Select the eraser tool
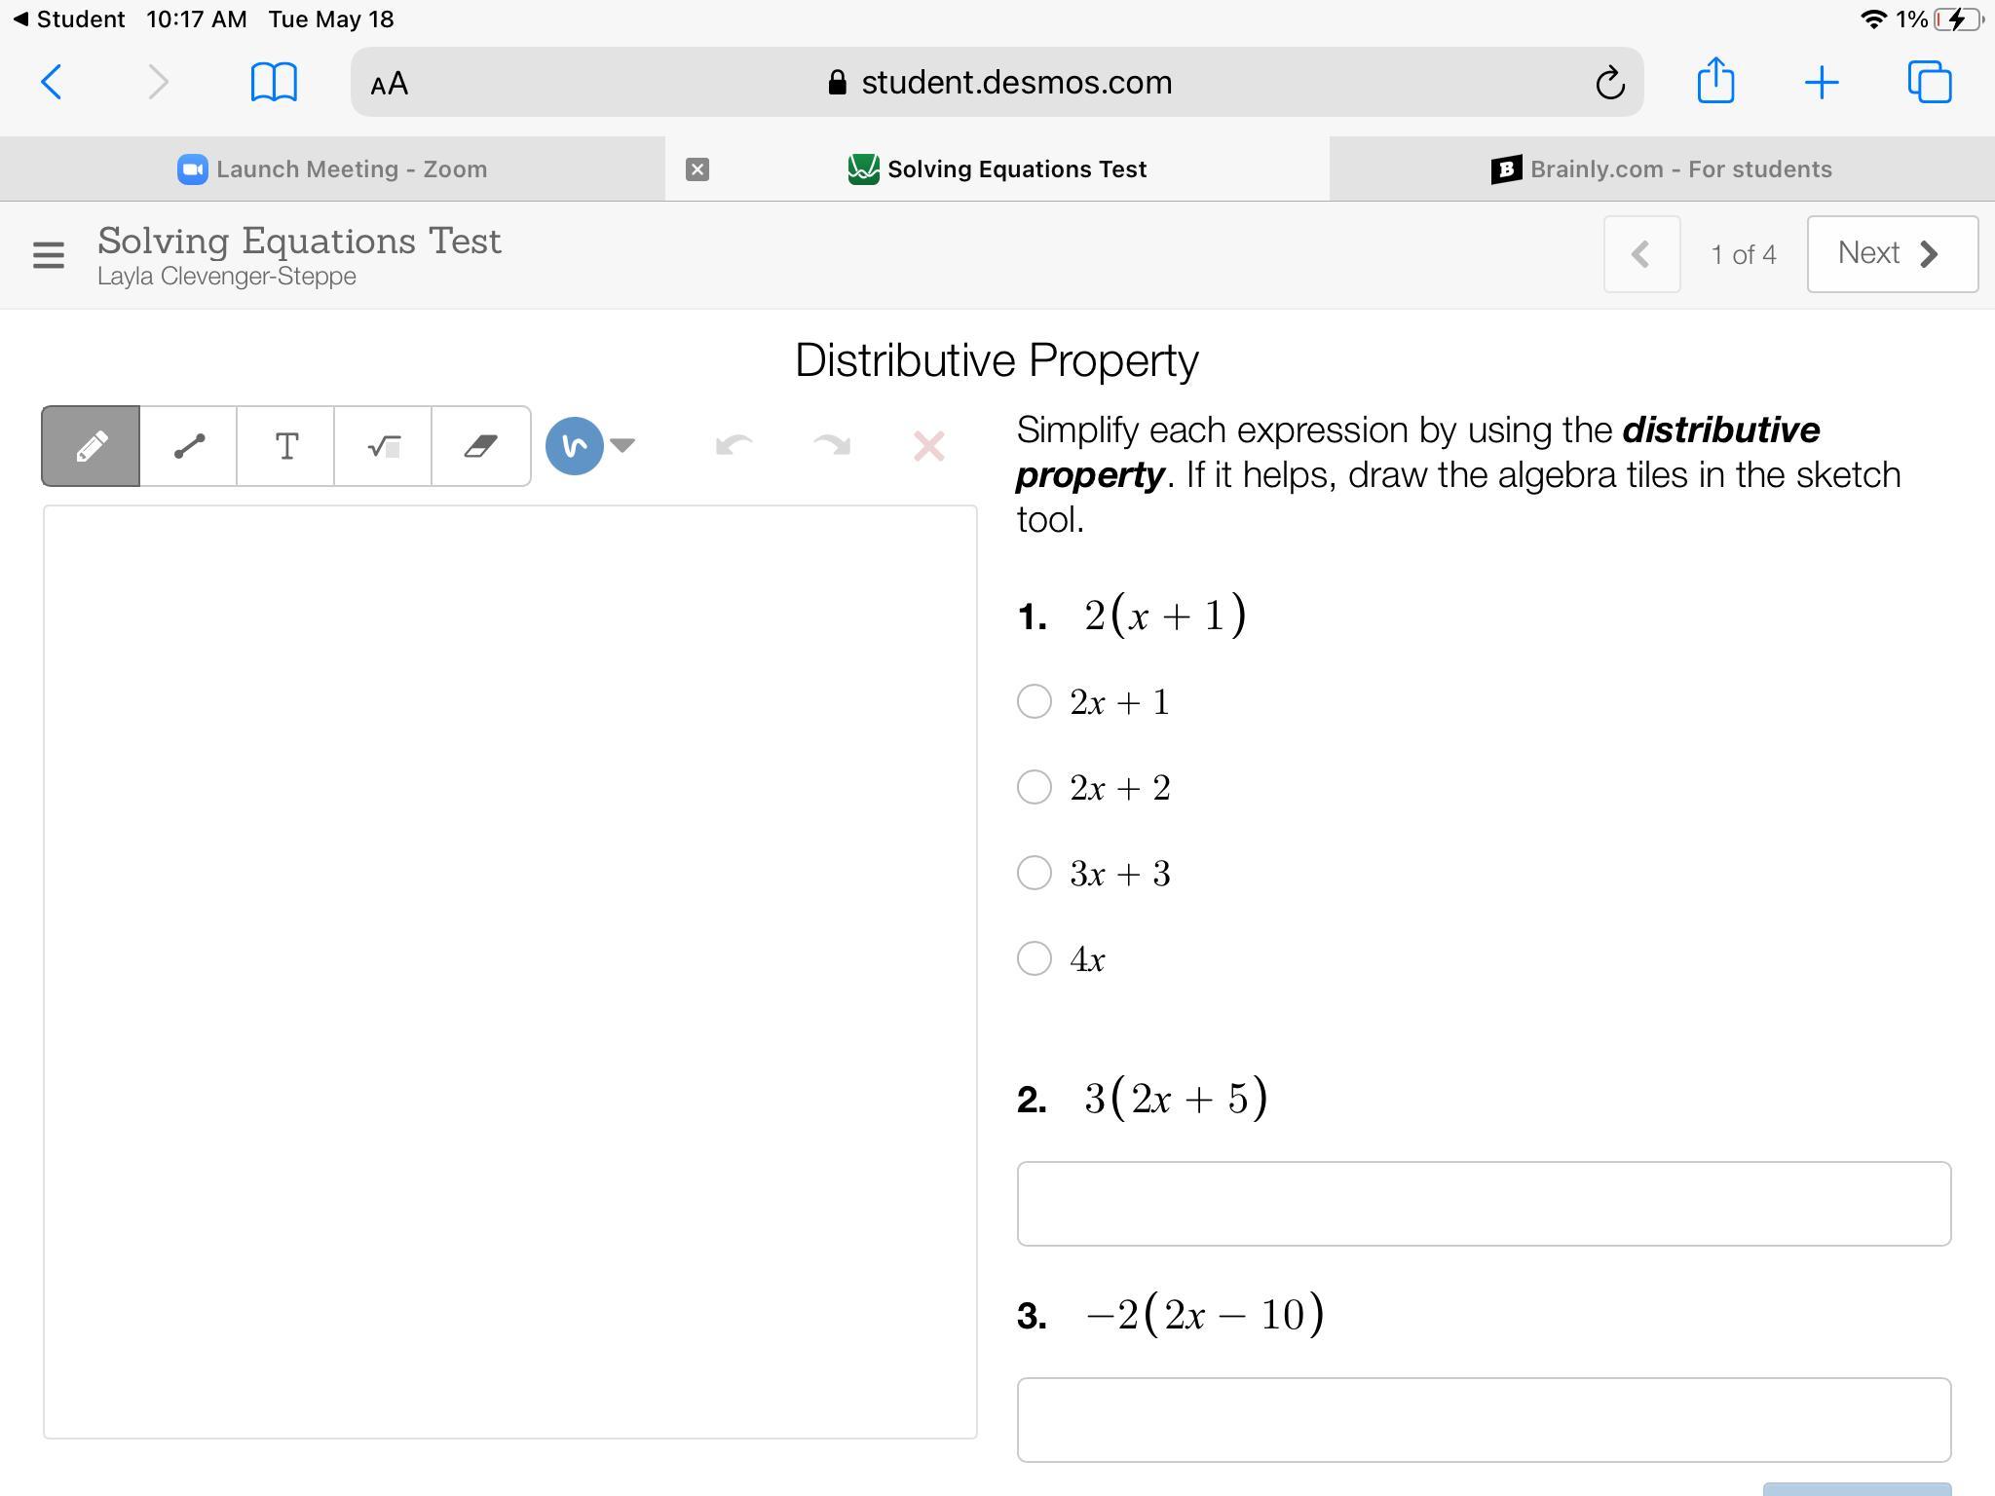The image size is (1995, 1496). (480, 446)
